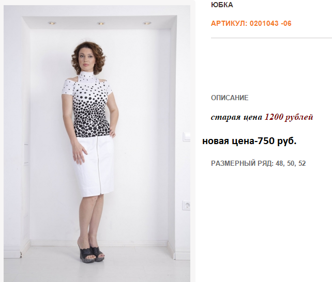
Task: Click the старая цена 1200 рублей text
Action: [262, 117]
